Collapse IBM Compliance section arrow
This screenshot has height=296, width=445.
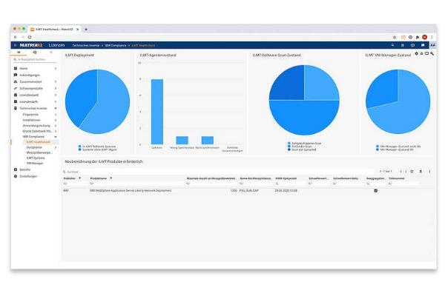[x=56, y=136]
